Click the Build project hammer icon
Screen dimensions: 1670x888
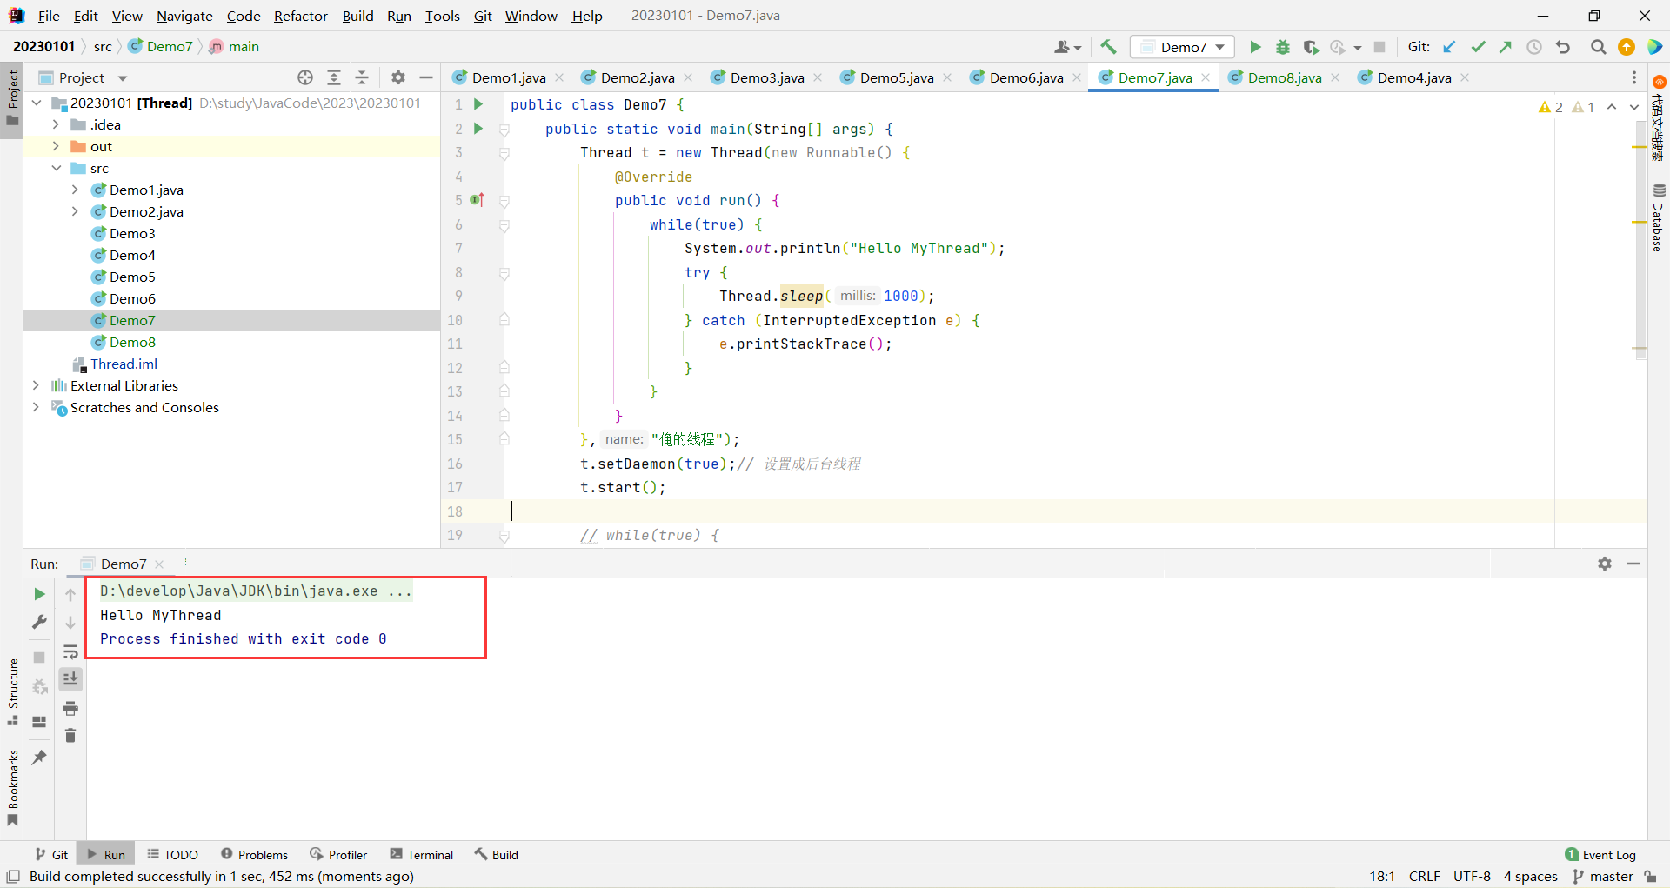tap(1107, 47)
